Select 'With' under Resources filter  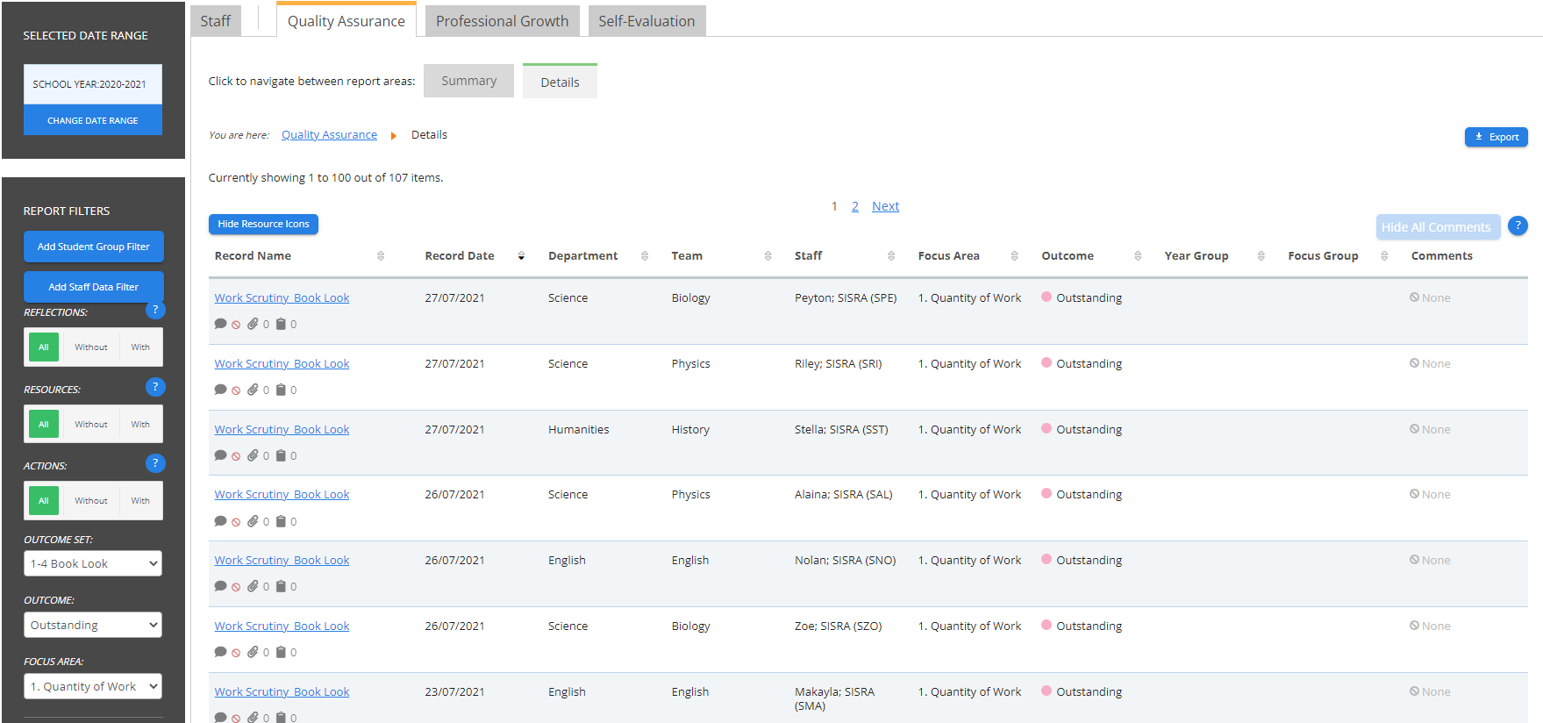(x=140, y=425)
